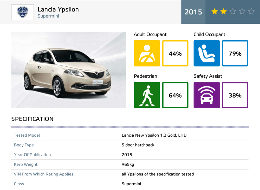Click the Adult Occupant heading
This screenshot has width=260, height=190.
(150, 34)
